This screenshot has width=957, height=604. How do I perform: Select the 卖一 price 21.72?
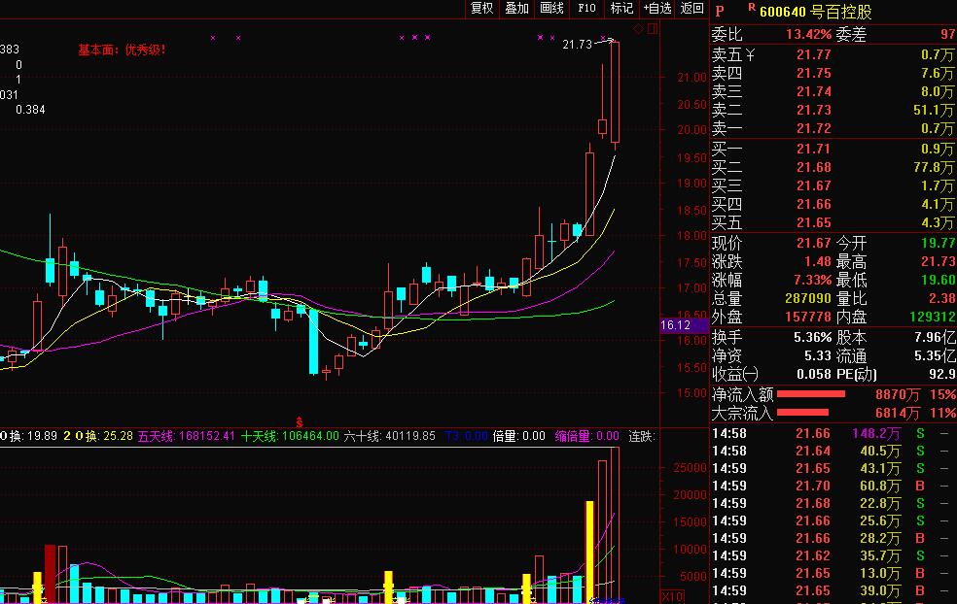tap(814, 128)
